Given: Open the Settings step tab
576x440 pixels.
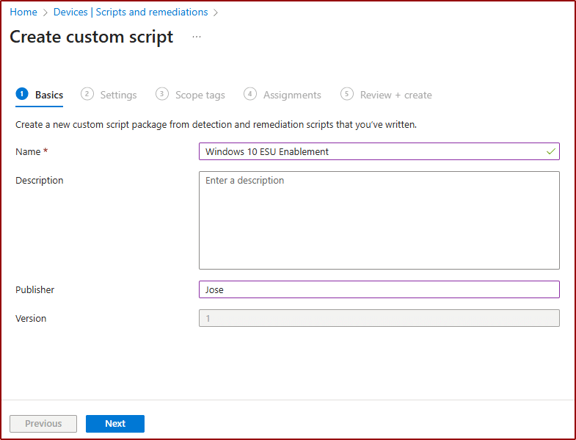Looking at the screenshot, I should [118, 95].
